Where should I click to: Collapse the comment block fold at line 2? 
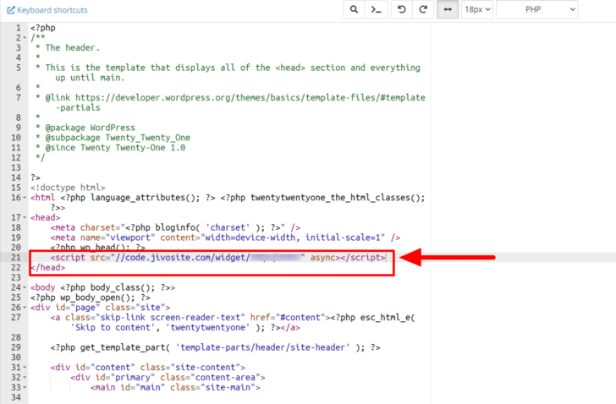click(x=25, y=38)
